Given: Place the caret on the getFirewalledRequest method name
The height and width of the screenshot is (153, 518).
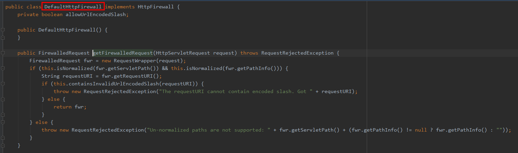Looking at the screenshot, I should coord(123,53).
